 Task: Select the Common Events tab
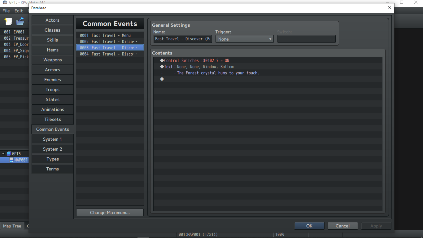(x=53, y=129)
